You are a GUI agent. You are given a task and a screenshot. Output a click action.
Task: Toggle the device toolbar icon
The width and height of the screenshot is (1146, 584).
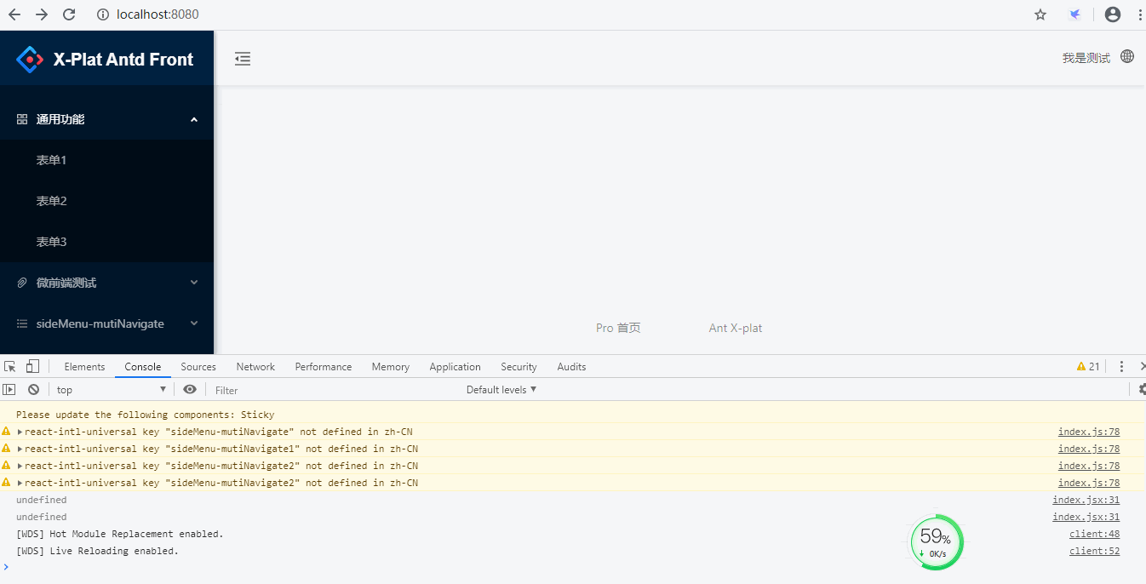pyautogui.click(x=32, y=367)
